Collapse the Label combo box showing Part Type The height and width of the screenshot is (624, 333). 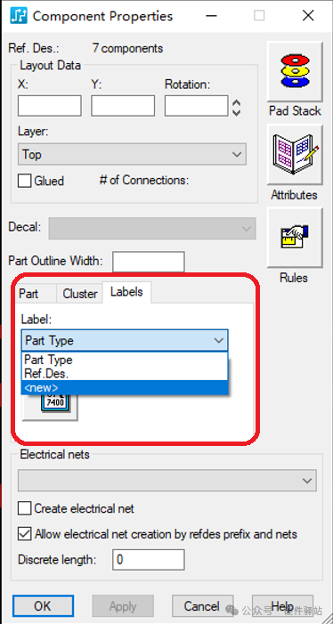(125, 340)
